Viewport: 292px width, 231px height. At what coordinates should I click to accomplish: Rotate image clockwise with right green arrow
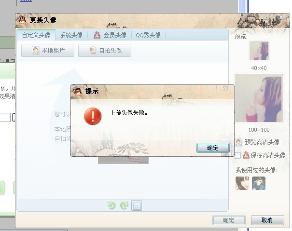point(124,205)
